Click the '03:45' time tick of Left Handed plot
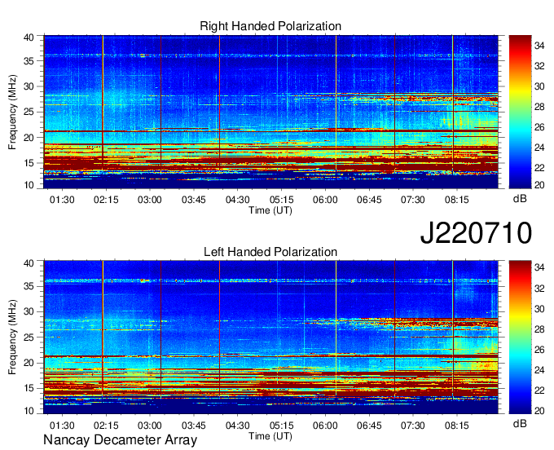554x450 pixels. (x=194, y=426)
